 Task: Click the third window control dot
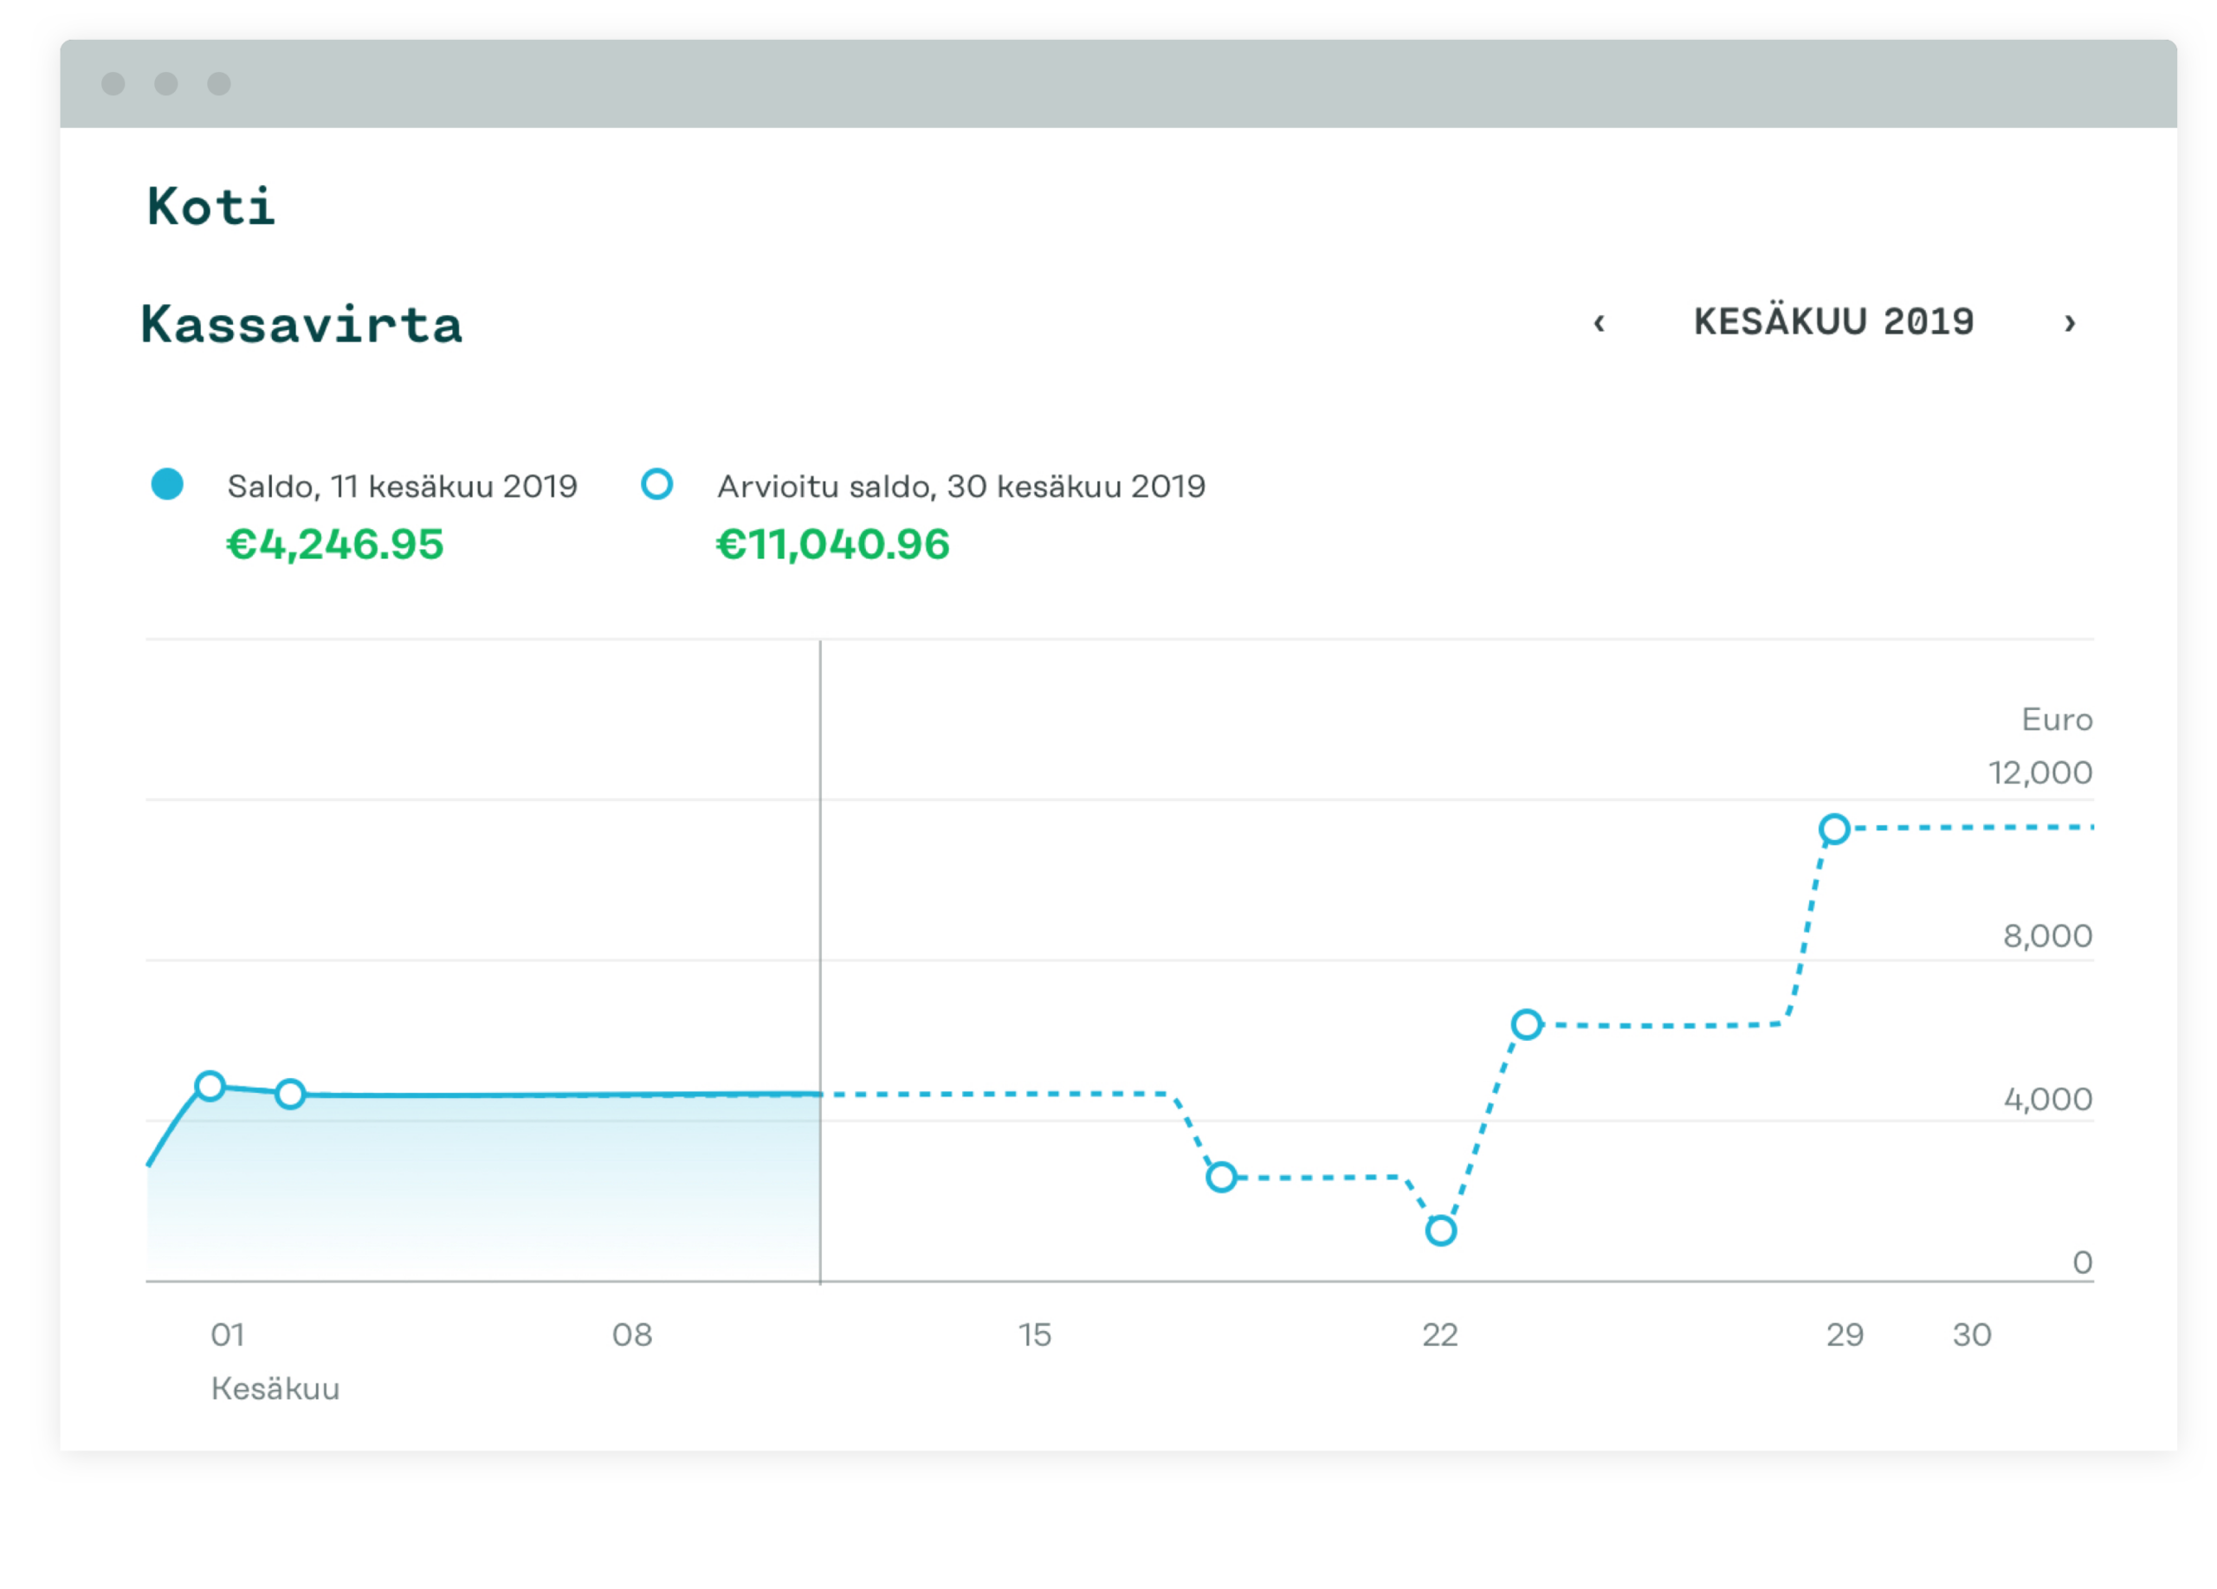pyautogui.click(x=219, y=83)
